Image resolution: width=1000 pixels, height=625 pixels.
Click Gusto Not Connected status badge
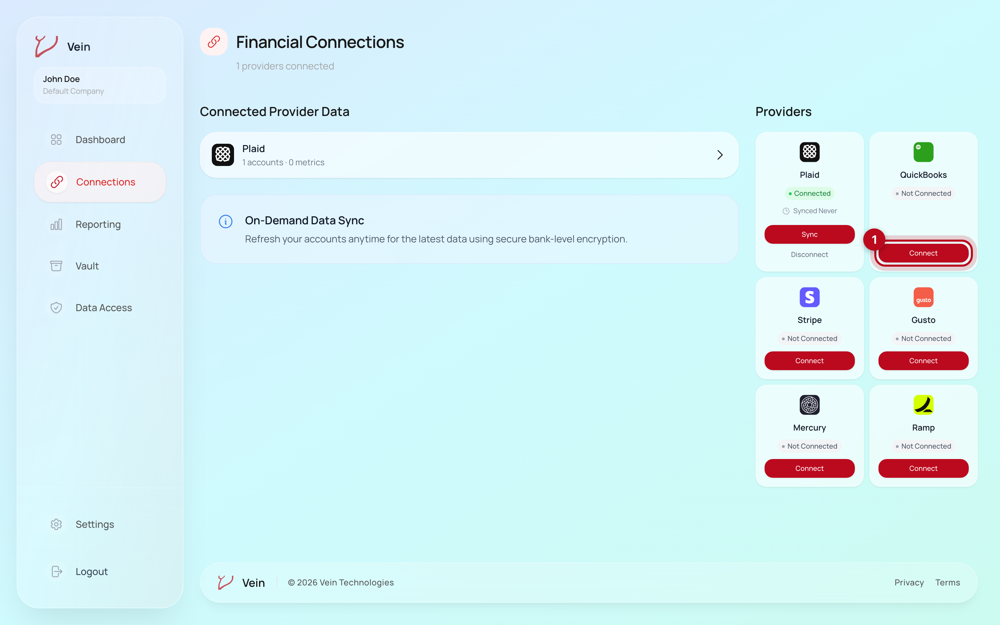(x=923, y=339)
